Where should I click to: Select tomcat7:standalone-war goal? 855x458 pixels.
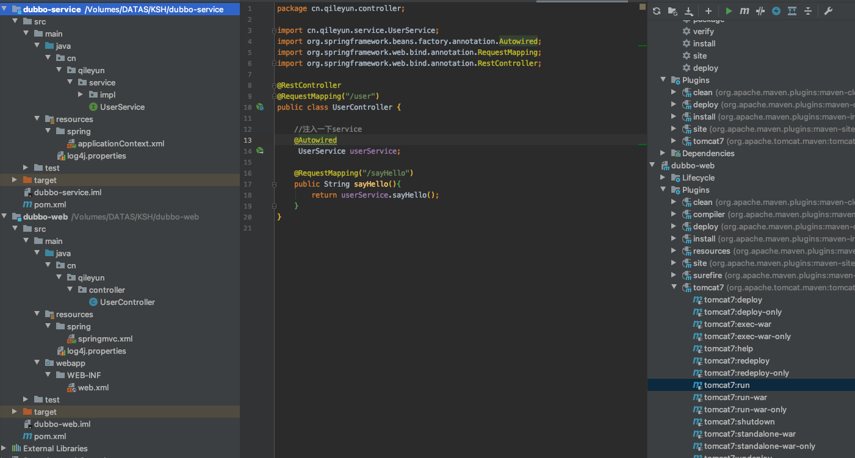tap(751, 434)
